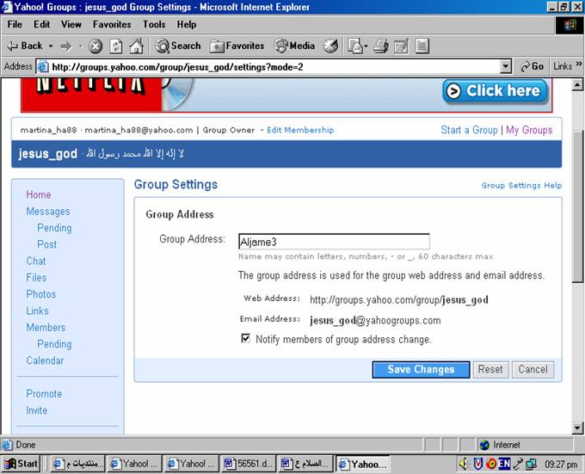Open the File menu
Viewport: 585px width, 474px height.
point(15,24)
